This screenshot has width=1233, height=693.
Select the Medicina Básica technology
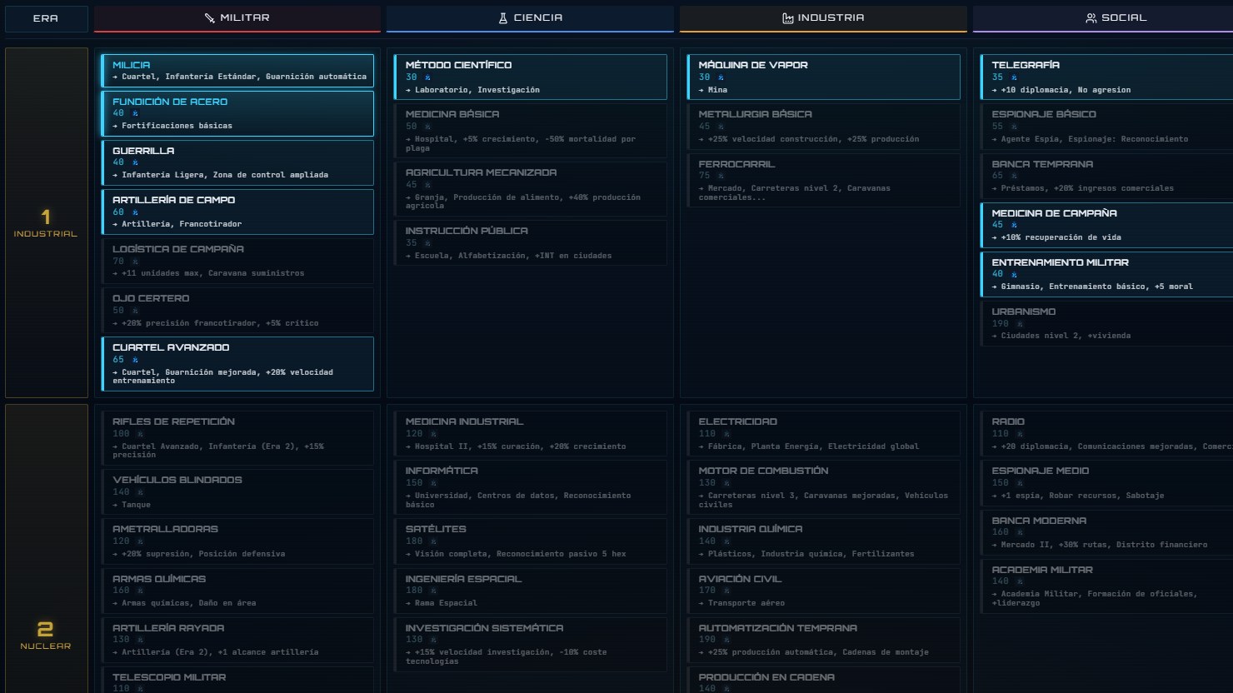click(531, 131)
